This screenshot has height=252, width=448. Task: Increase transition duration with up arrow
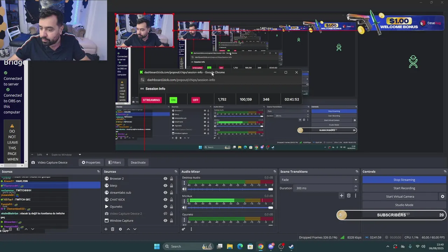[356, 187]
